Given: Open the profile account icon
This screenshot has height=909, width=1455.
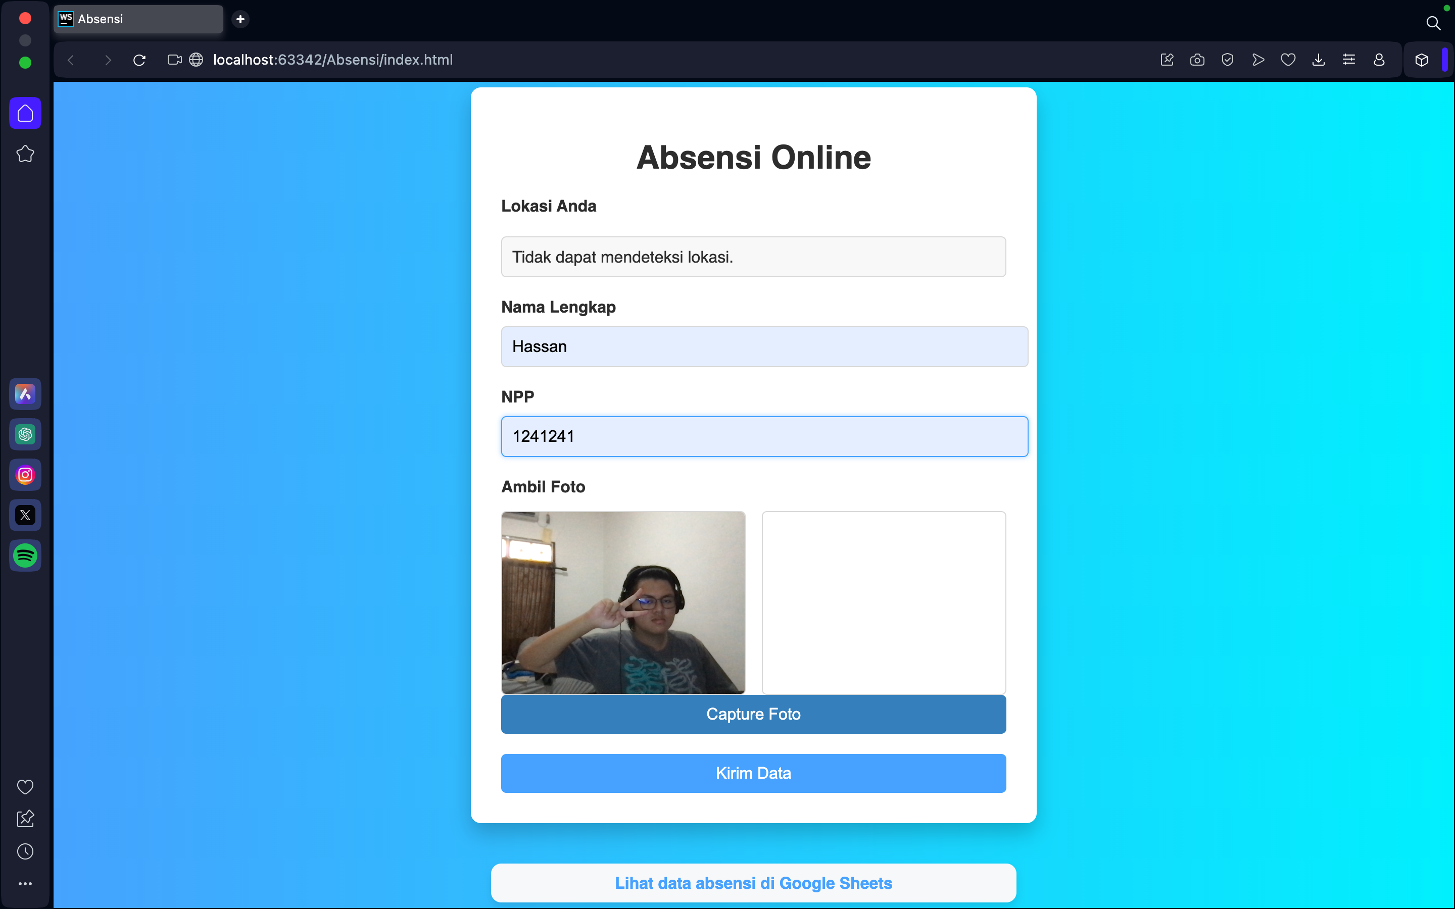Looking at the screenshot, I should coord(1379,60).
